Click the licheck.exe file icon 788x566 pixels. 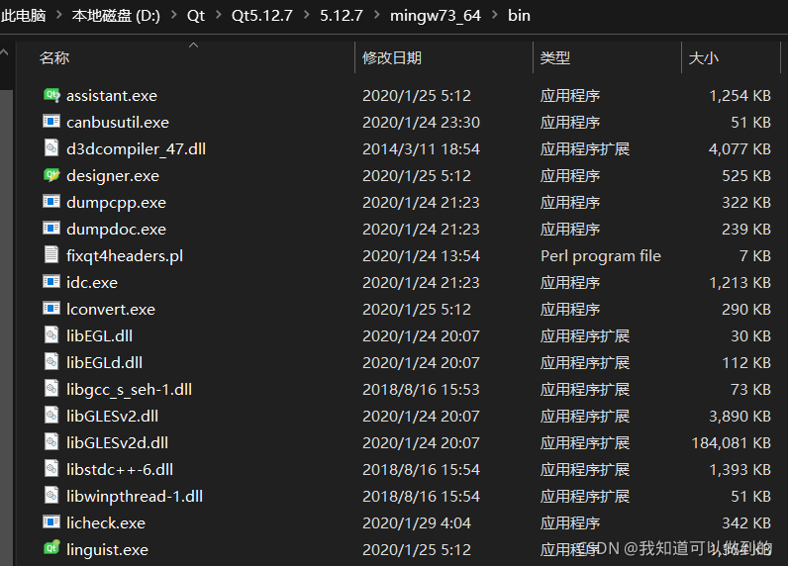[x=51, y=521]
